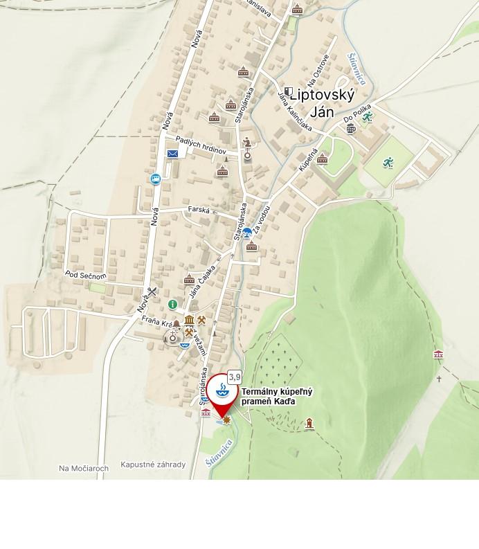The width and height of the screenshot is (479, 549).
Task: Open the green information point marker
Action: click(172, 304)
